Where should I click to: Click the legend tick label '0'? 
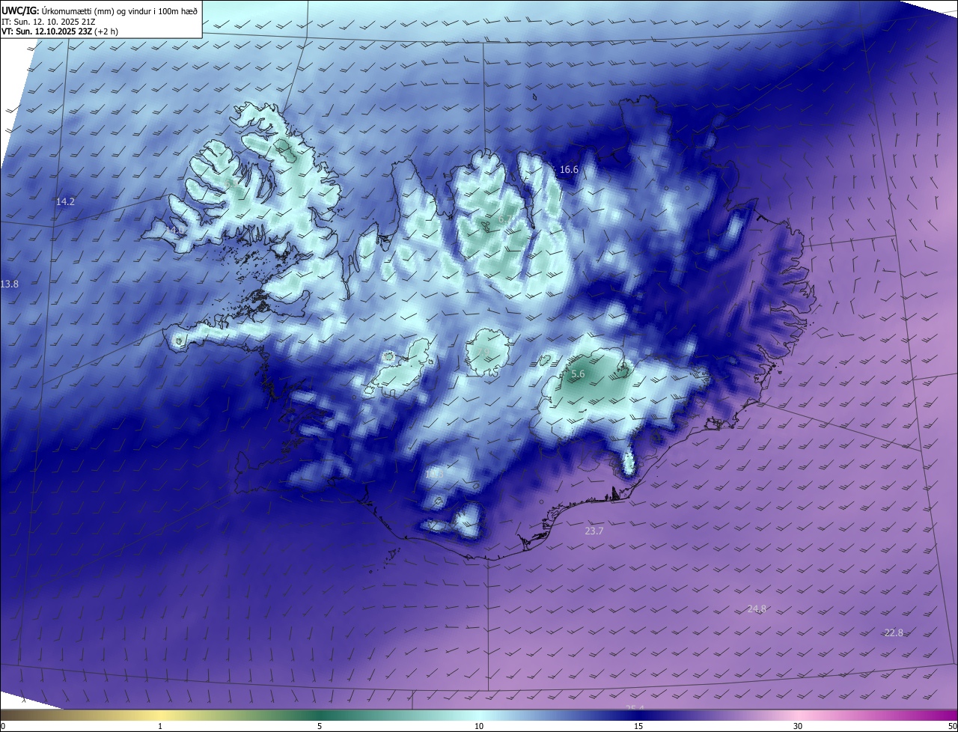[x=3, y=726]
